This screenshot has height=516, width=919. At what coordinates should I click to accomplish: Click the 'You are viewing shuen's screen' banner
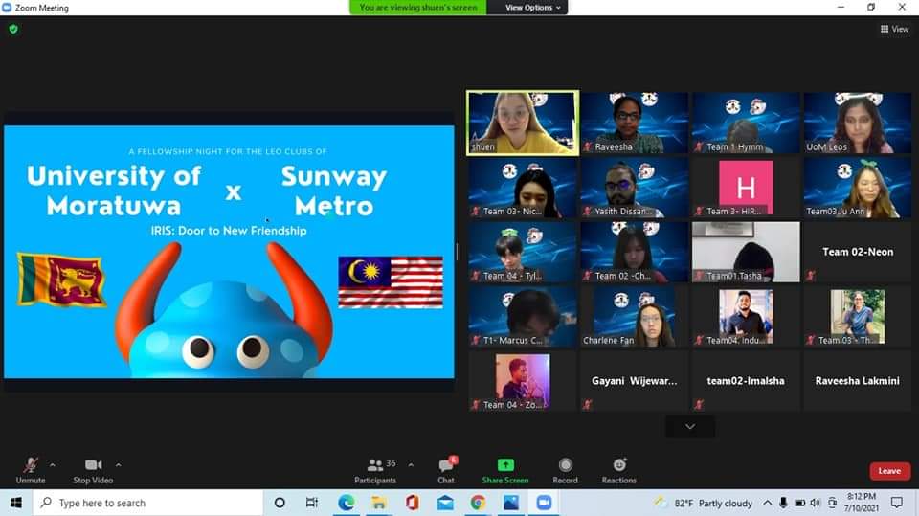[418, 8]
